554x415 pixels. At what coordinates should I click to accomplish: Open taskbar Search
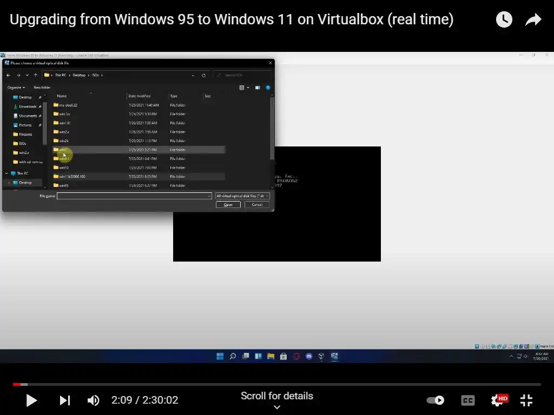(233, 356)
